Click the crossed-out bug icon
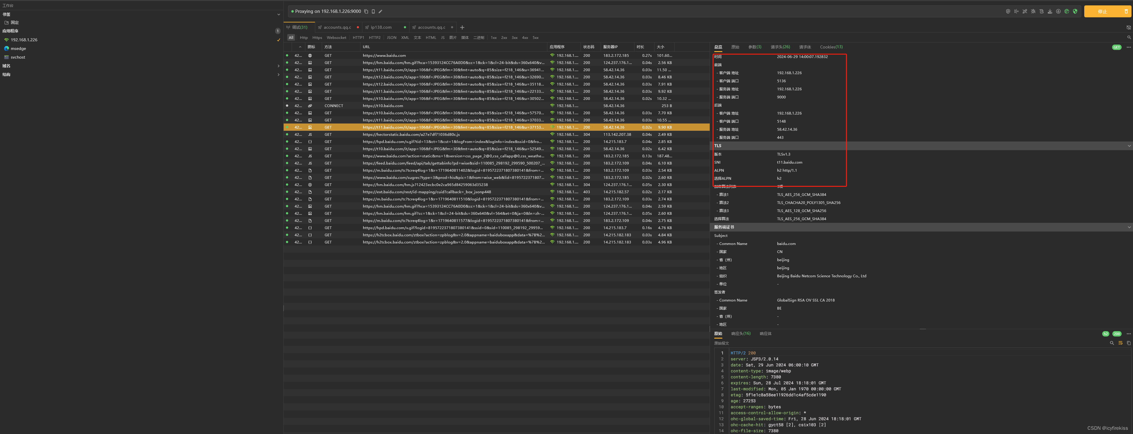The image size is (1133, 434). click(x=1033, y=11)
